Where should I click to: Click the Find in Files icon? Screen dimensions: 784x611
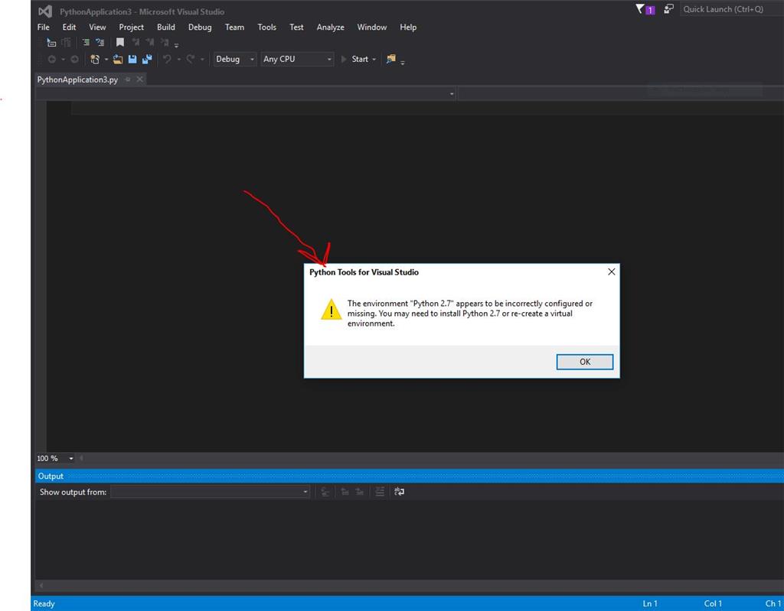coord(391,59)
